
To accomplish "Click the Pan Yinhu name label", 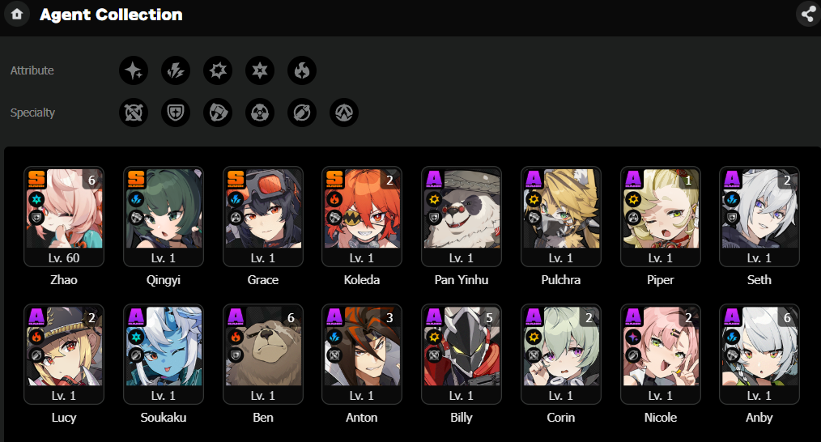I will [x=462, y=280].
